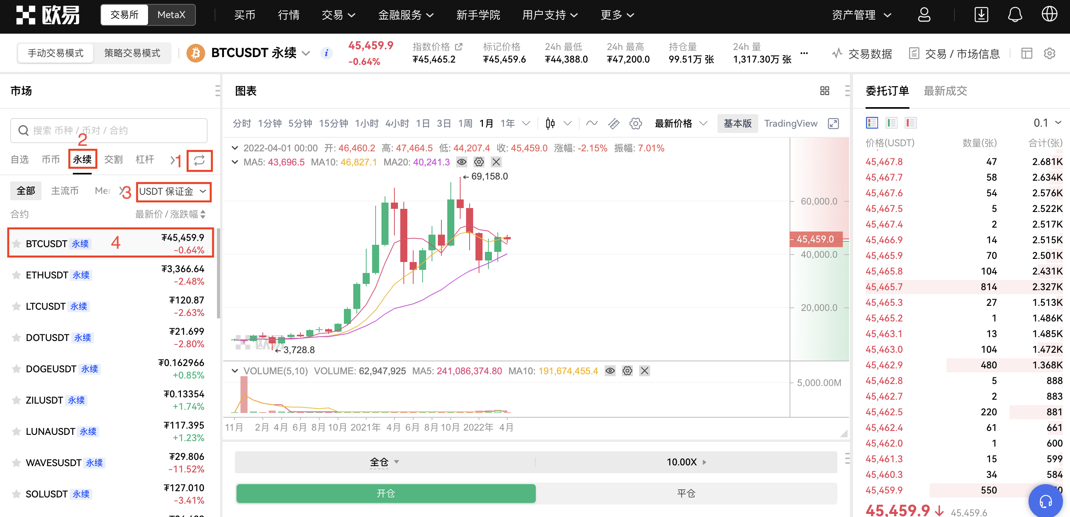Collapse the candle data header chevron
The width and height of the screenshot is (1070, 517).
(x=235, y=148)
